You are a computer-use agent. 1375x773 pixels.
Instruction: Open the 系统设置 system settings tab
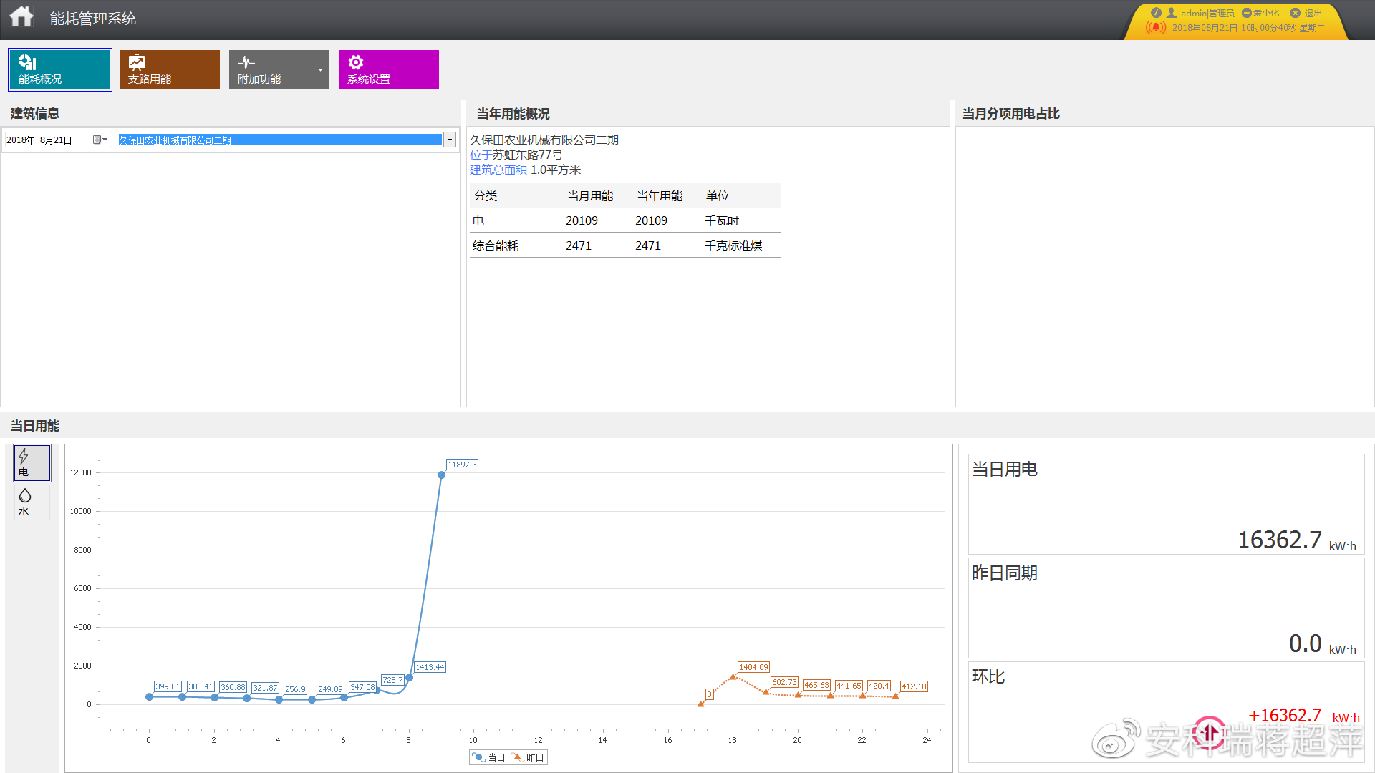(388, 69)
